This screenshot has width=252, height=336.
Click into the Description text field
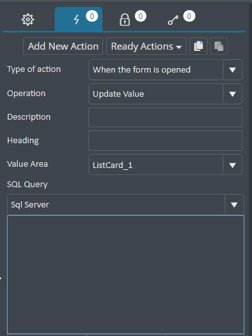coord(165,118)
